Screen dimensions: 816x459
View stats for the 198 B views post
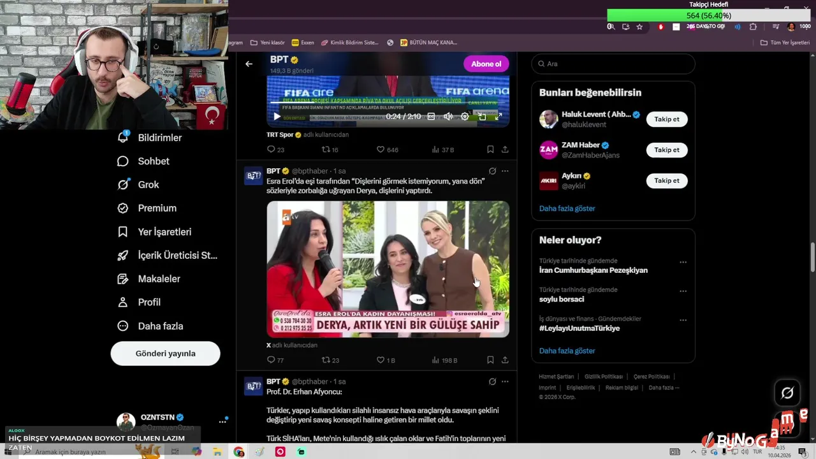click(x=444, y=360)
